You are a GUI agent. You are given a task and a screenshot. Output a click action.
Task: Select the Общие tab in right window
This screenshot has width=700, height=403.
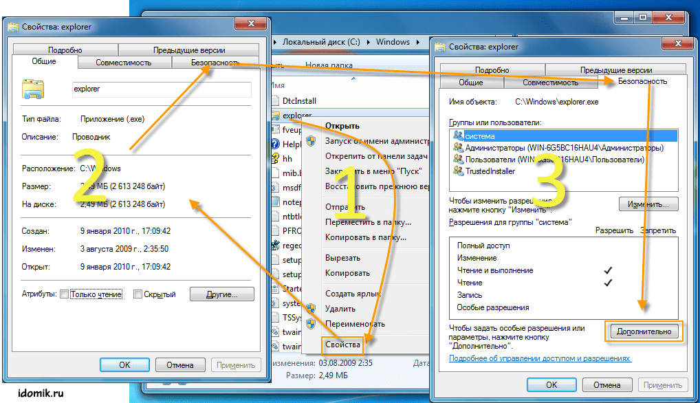tap(471, 83)
